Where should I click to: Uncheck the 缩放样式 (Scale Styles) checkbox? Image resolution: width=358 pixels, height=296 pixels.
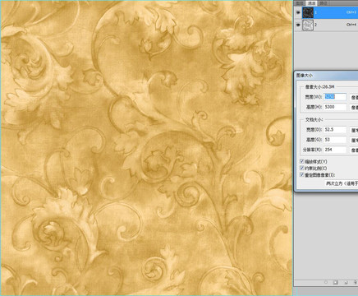click(302, 161)
